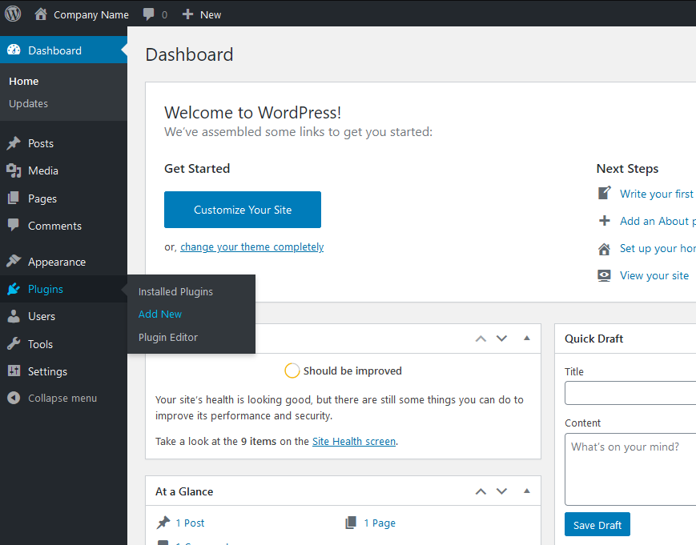
Task: Click the pages icon next to 1 Page
Action: (351, 523)
